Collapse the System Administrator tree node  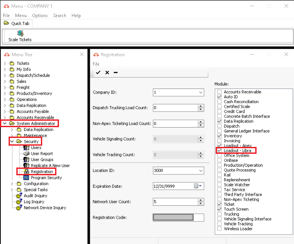coord(5,123)
